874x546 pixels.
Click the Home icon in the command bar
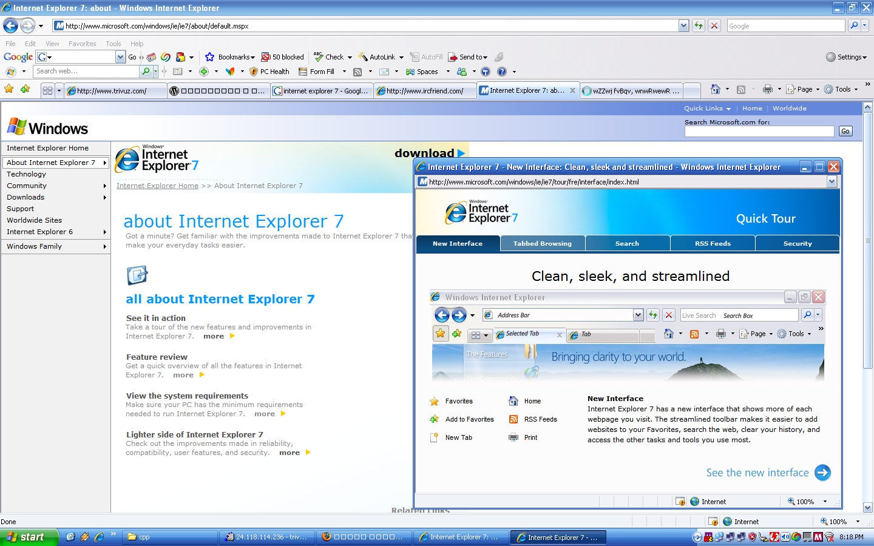pyautogui.click(x=715, y=89)
